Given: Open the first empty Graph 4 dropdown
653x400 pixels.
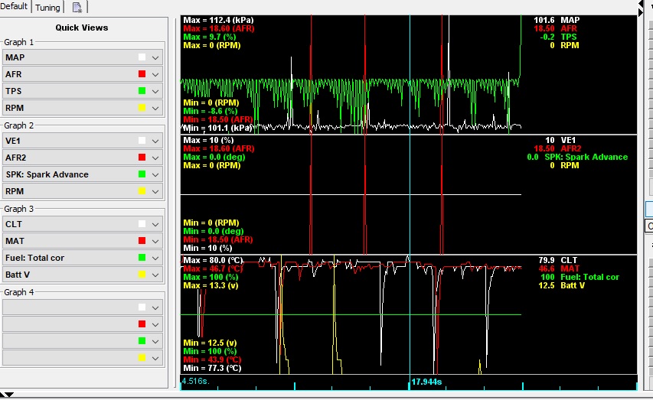Looking at the screenshot, I should 155,307.
